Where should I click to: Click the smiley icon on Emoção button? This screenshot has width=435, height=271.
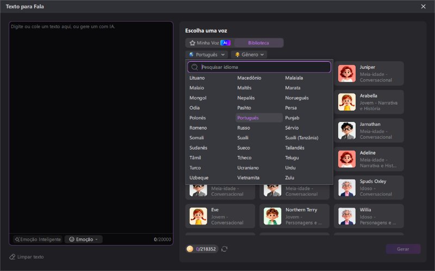[72, 239]
